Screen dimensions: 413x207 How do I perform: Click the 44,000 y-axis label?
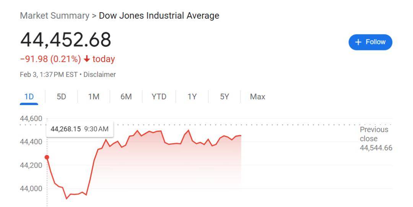coord(31,189)
